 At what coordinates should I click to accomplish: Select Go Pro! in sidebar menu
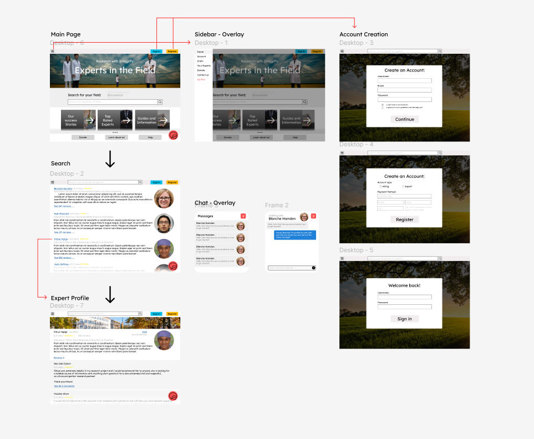201,79
